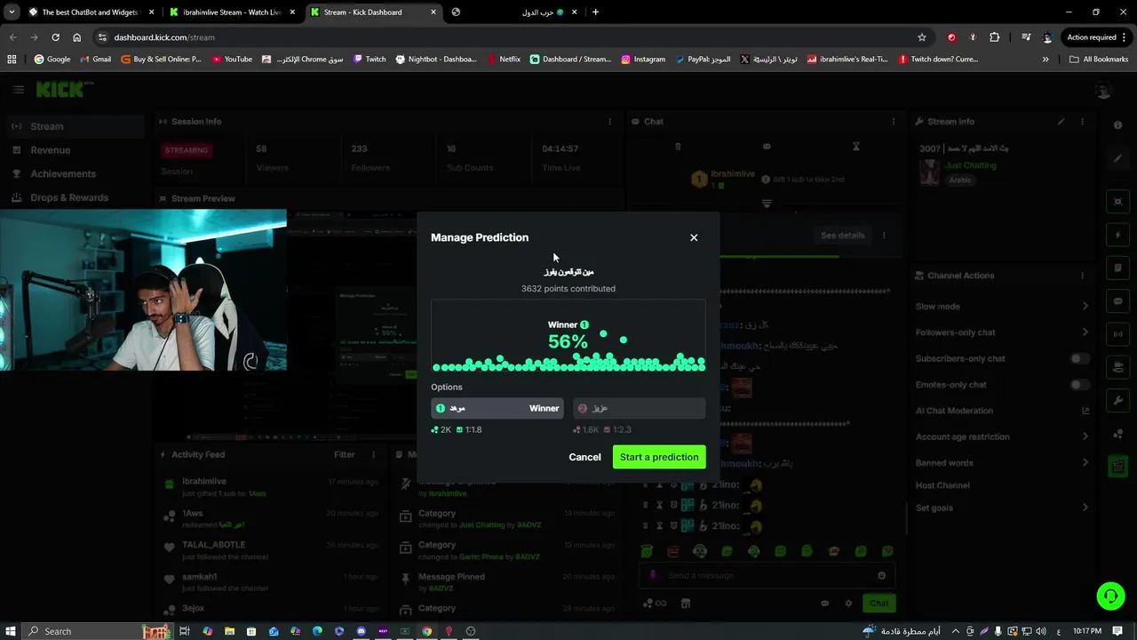Bookmark this page with star icon
This screenshot has width=1137, height=640.
point(922,37)
